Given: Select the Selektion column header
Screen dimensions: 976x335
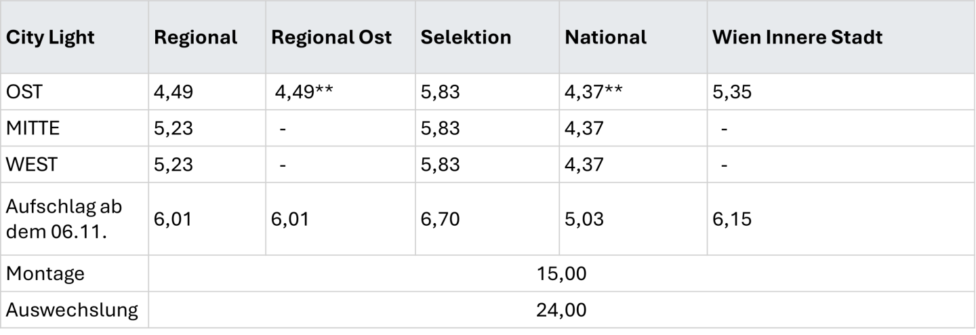Looking at the screenshot, I should click(x=466, y=37).
